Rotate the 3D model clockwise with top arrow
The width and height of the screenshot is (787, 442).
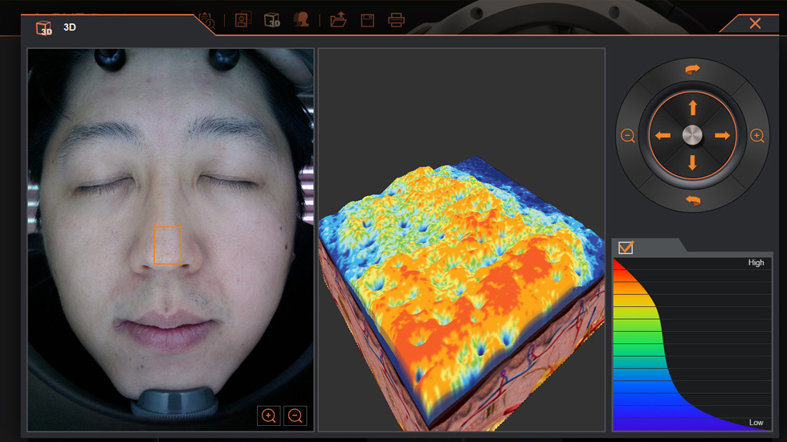[692, 69]
